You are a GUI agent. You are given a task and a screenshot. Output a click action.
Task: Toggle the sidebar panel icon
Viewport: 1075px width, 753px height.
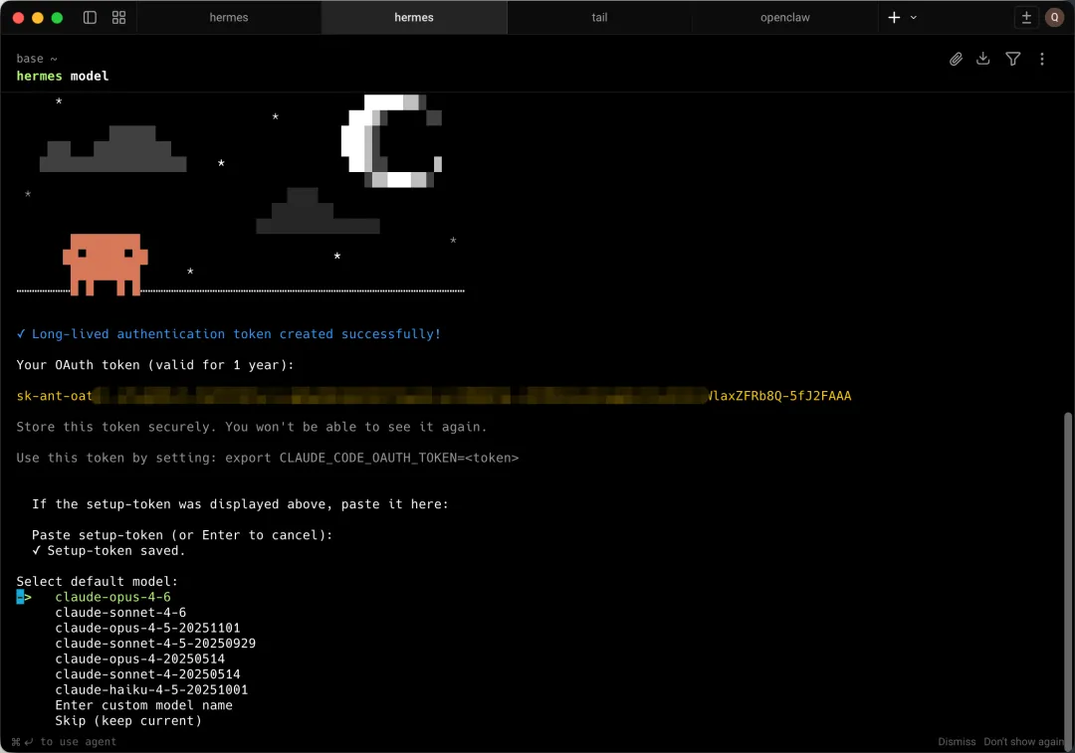[x=90, y=17]
